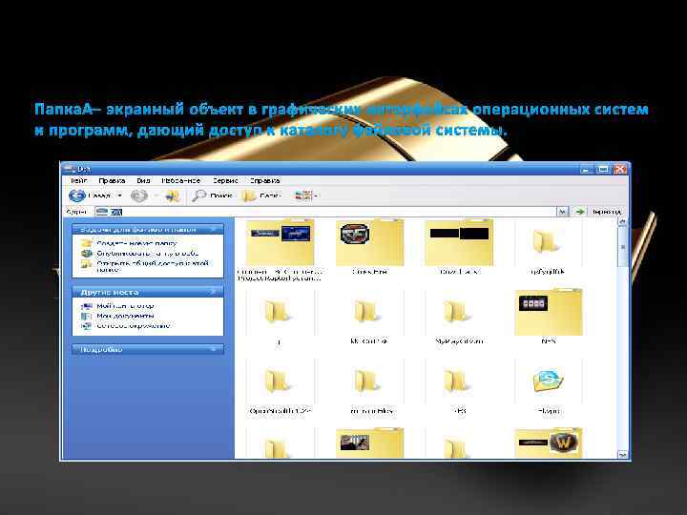
Task: Open Мой компьютер link
Action: click(x=125, y=306)
